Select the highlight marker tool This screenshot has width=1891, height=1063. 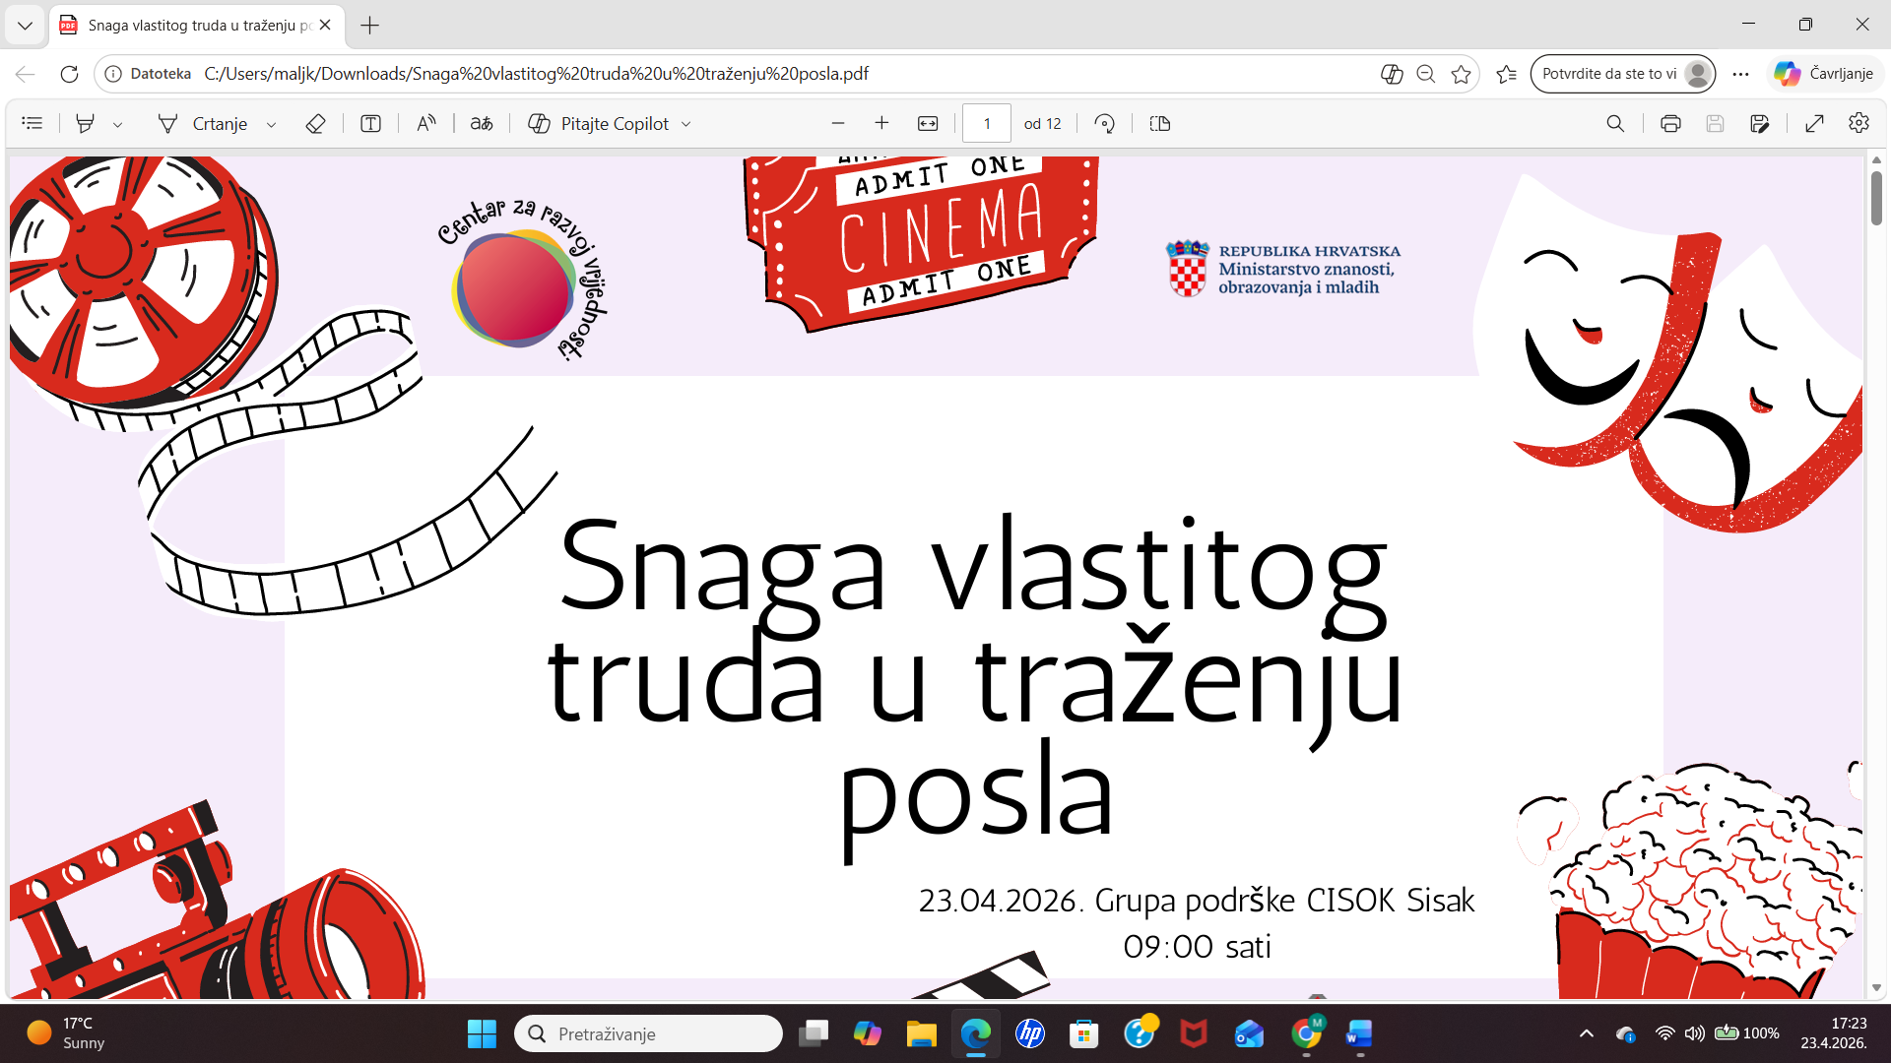click(86, 123)
